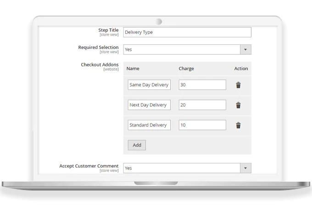Viewport: 312px width, 206px height.
Task: Click the Charge column header
Action: [186, 69]
